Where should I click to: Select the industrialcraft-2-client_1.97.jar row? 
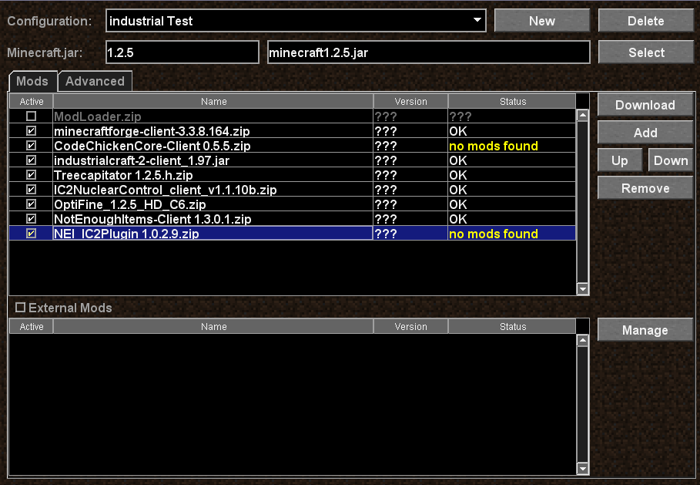[212, 160]
